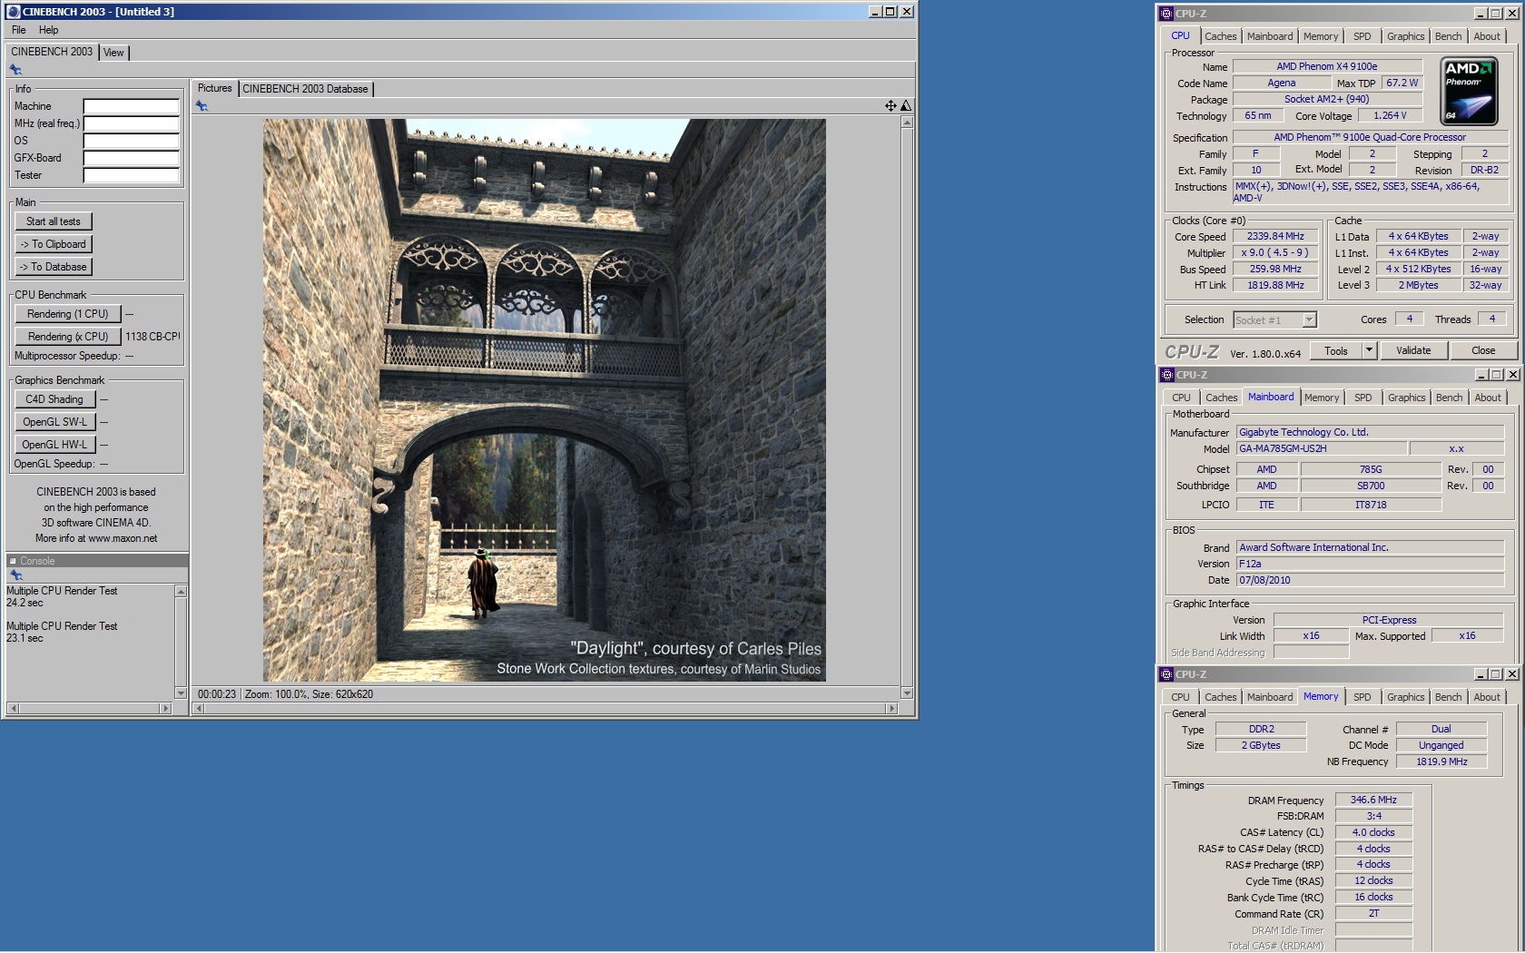Click the Console scroll-right arrow
Image resolution: width=1525 pixels, height=953 pixels.
[165, 708]
